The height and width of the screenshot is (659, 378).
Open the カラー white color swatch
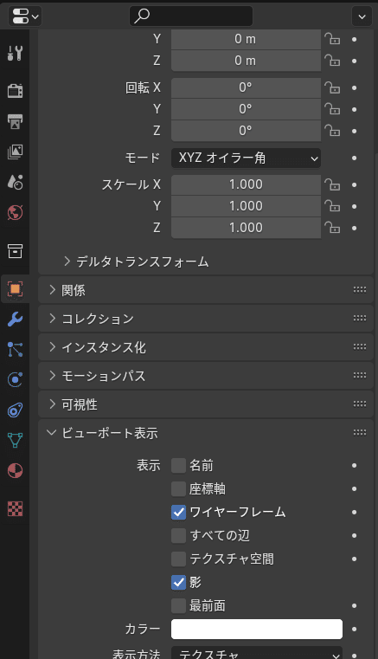pos(257,630)
